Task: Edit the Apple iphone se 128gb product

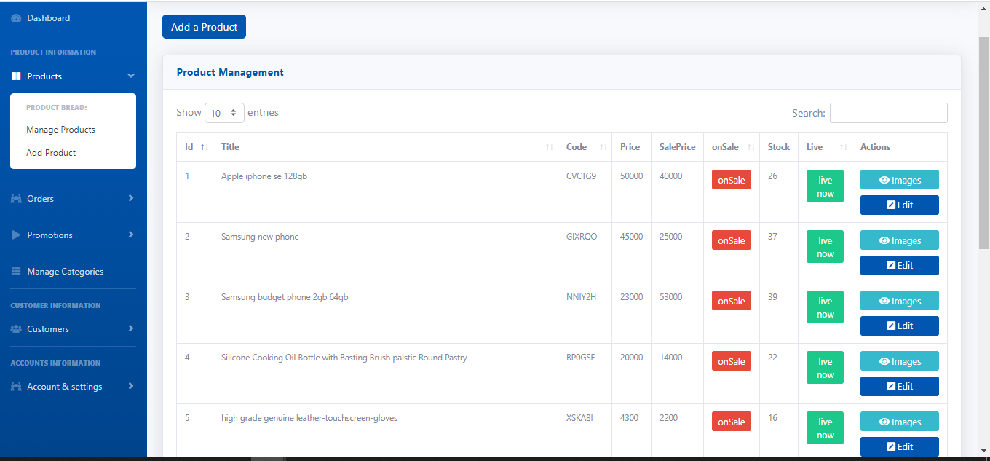Action: 900,205
